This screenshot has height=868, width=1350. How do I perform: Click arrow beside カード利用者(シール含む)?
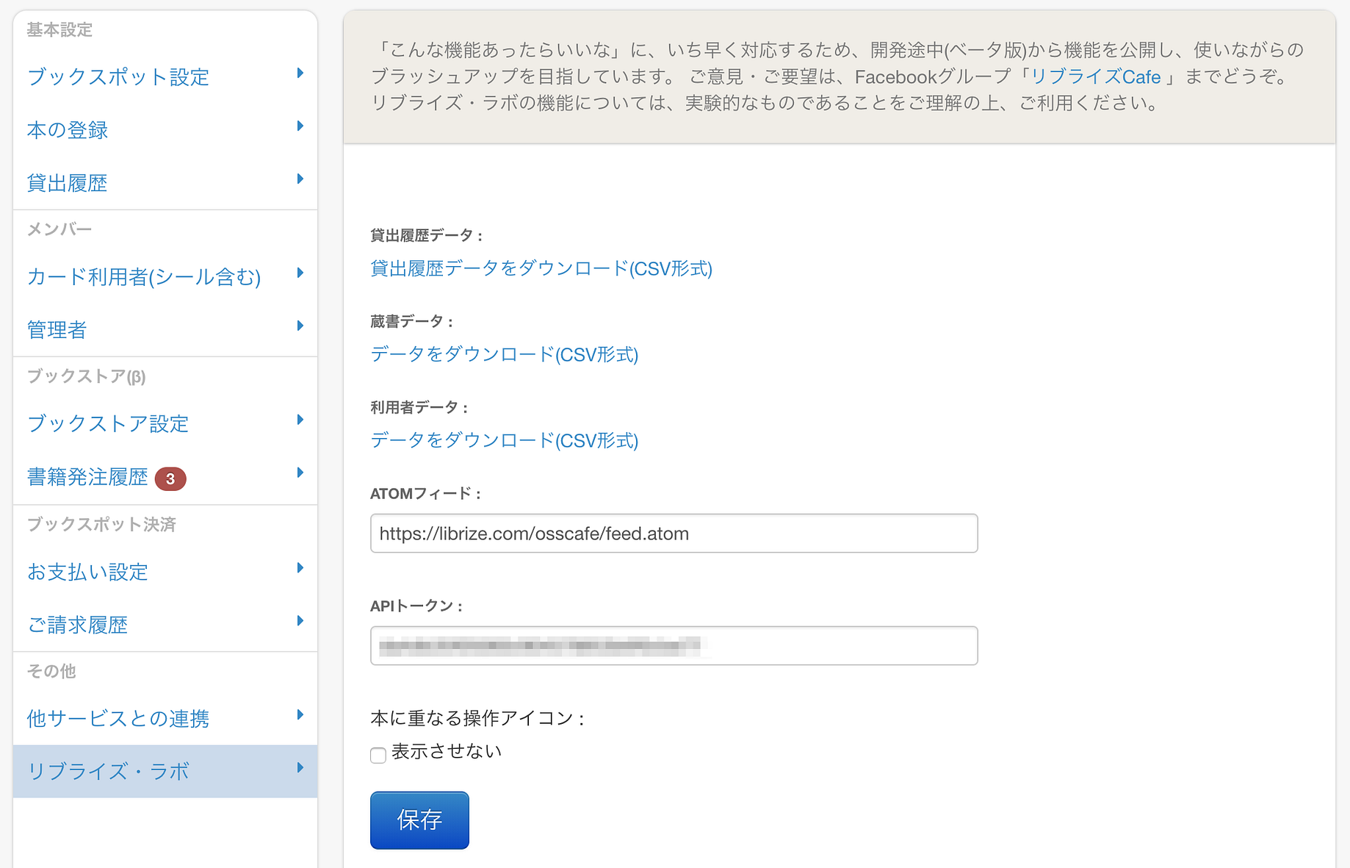[300, 273]
